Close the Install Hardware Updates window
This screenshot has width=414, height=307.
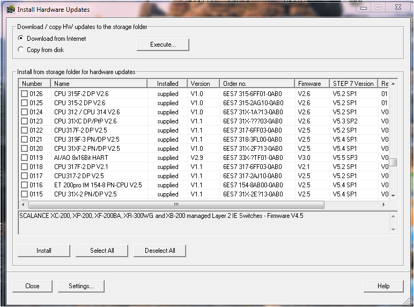point(398,8)
